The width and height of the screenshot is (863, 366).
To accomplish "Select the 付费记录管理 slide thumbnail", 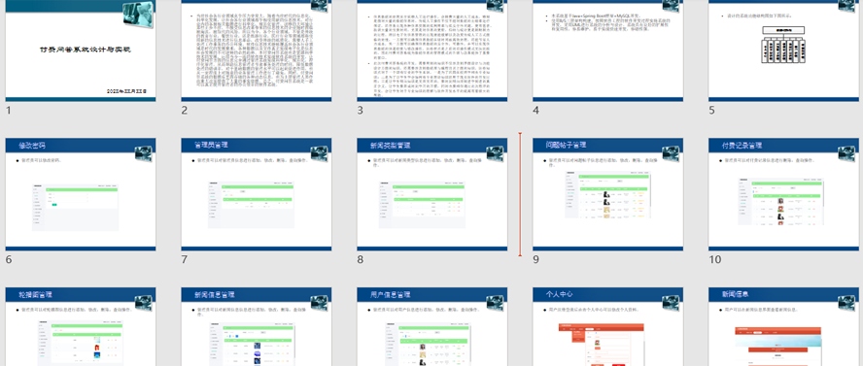I will coord(783,194).
